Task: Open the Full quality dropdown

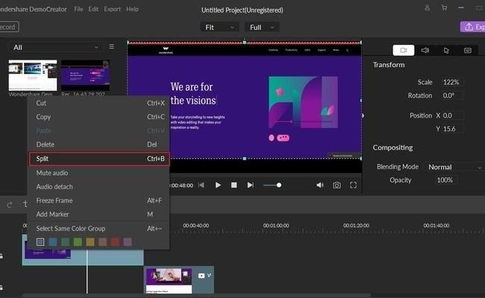Action: point(262,27)
